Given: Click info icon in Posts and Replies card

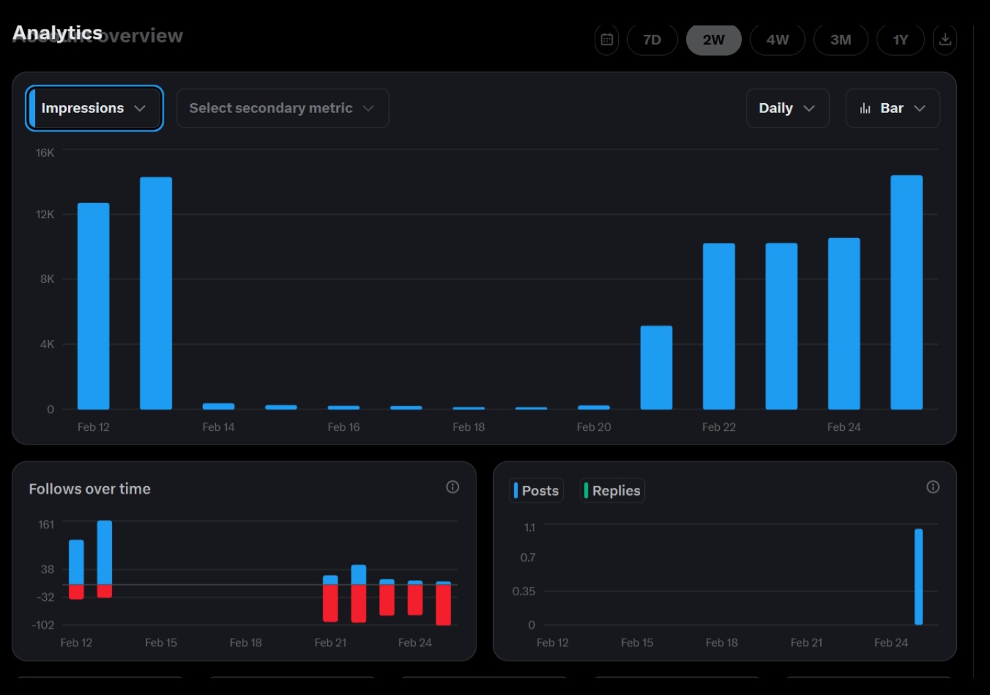Looking at the screenshot, I should tap(932, 487).
